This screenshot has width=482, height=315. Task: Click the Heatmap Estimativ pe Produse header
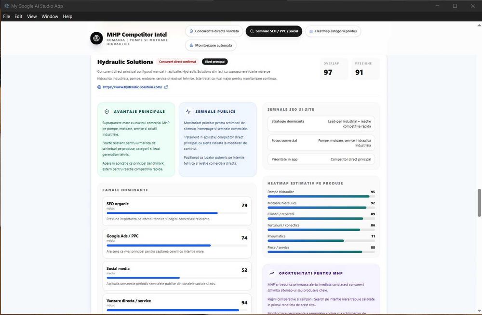tap(305, 183)
